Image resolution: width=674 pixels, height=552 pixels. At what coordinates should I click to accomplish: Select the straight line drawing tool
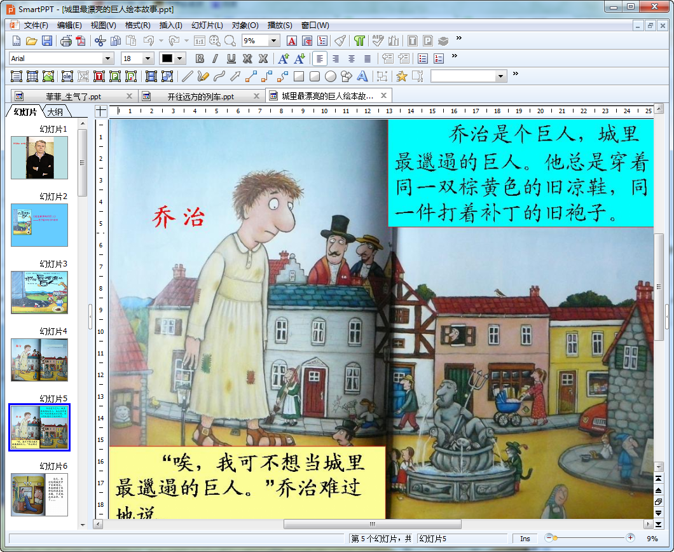[x=187, y=76]
